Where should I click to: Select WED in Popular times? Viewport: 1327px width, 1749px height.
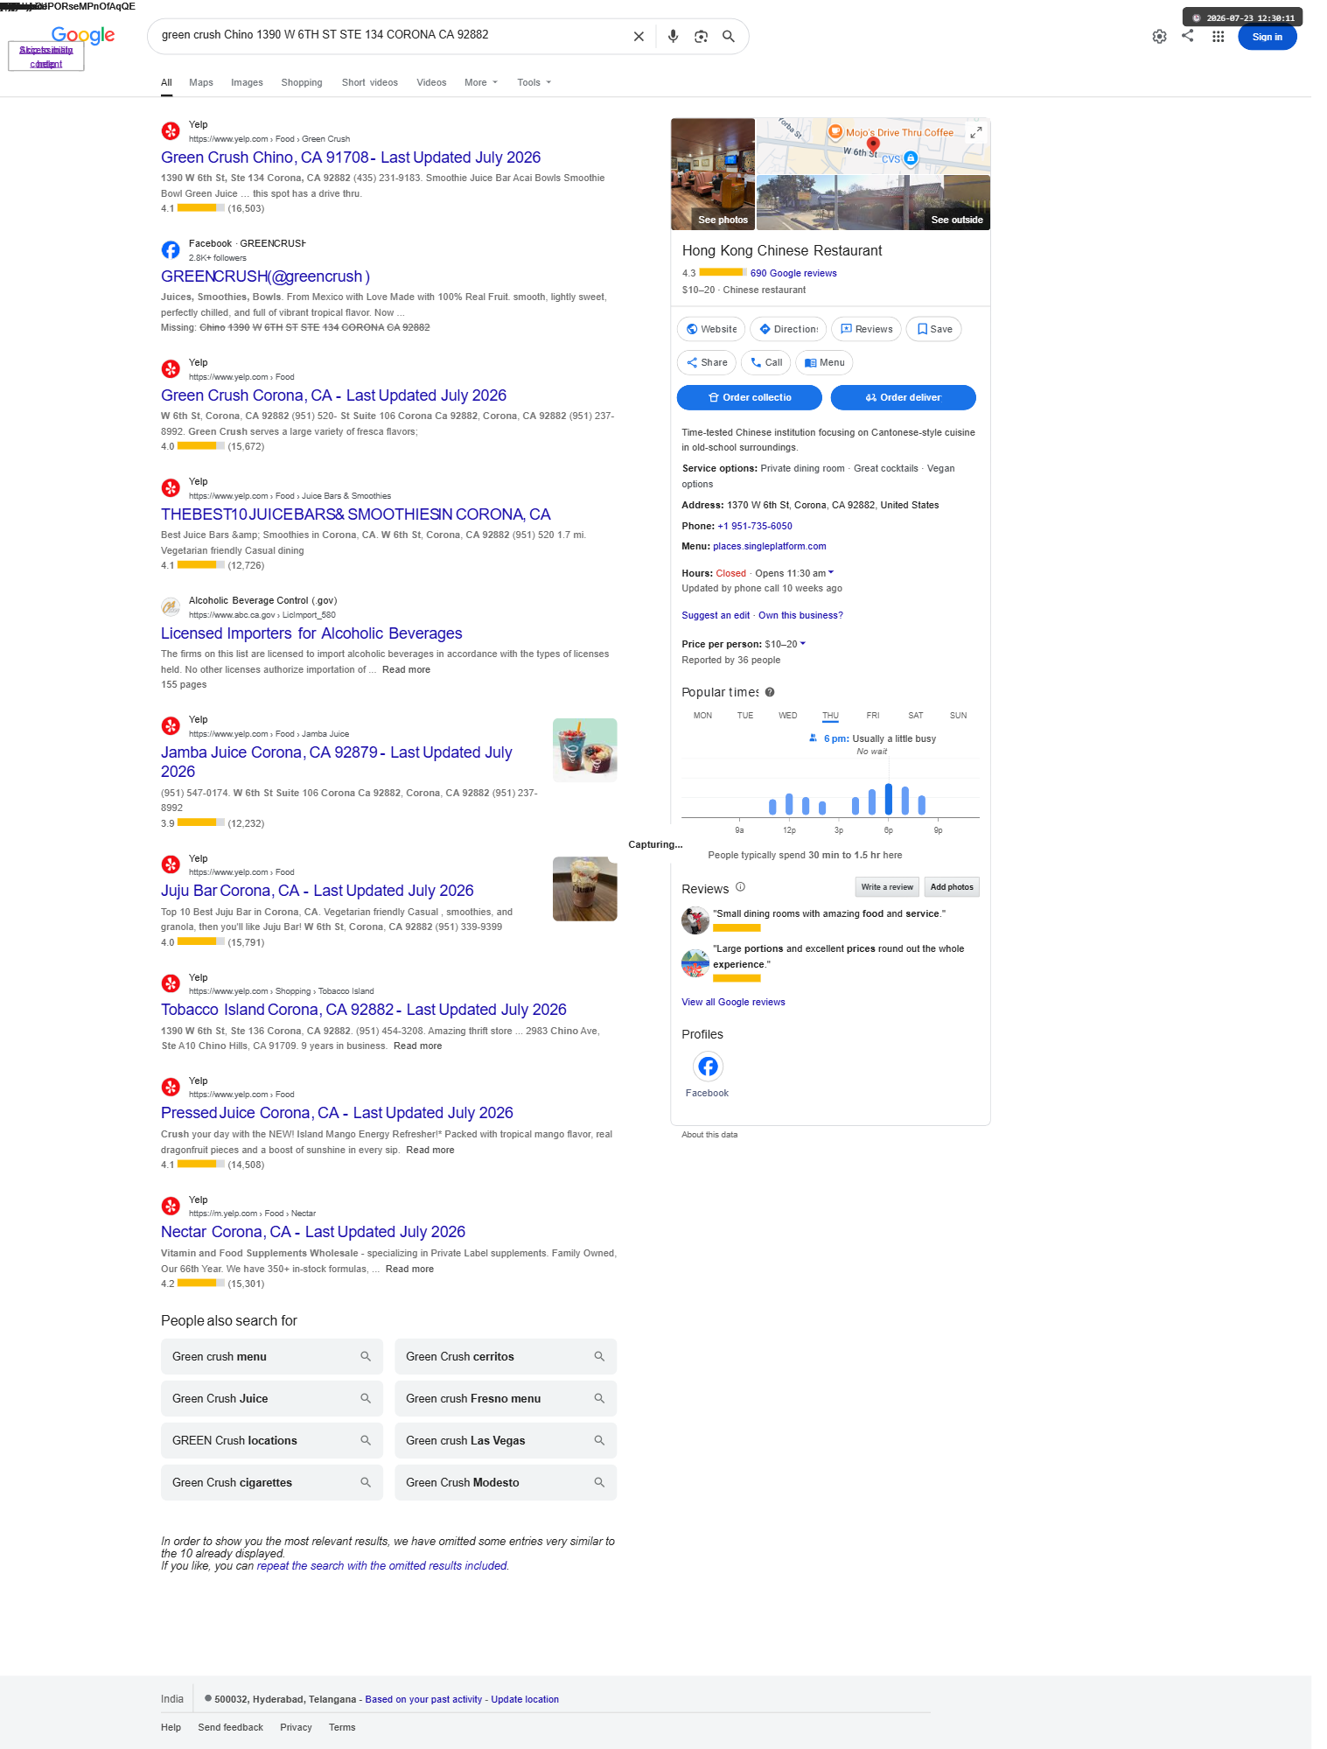tap(788, 716)
